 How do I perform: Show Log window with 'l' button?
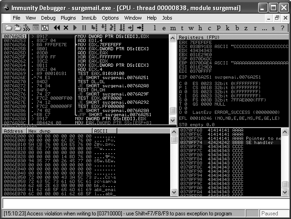(x=155, y=28)
